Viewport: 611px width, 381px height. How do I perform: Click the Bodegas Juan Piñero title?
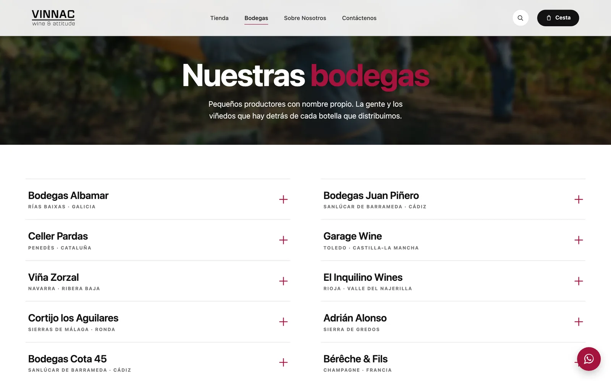point(371,195)
